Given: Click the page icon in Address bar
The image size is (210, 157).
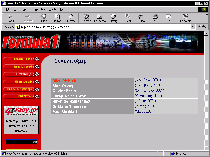Looking at the screenshot, I should click(18, 27).
